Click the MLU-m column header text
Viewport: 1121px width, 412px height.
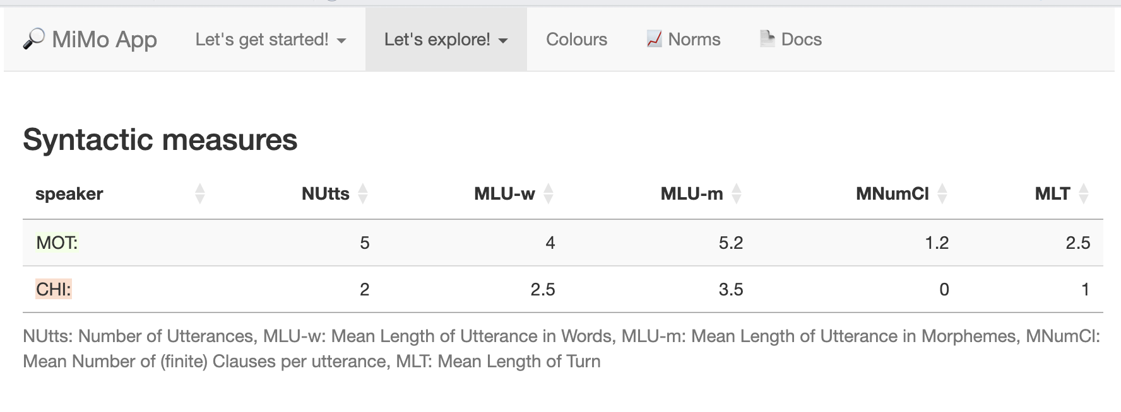(691, 193)
